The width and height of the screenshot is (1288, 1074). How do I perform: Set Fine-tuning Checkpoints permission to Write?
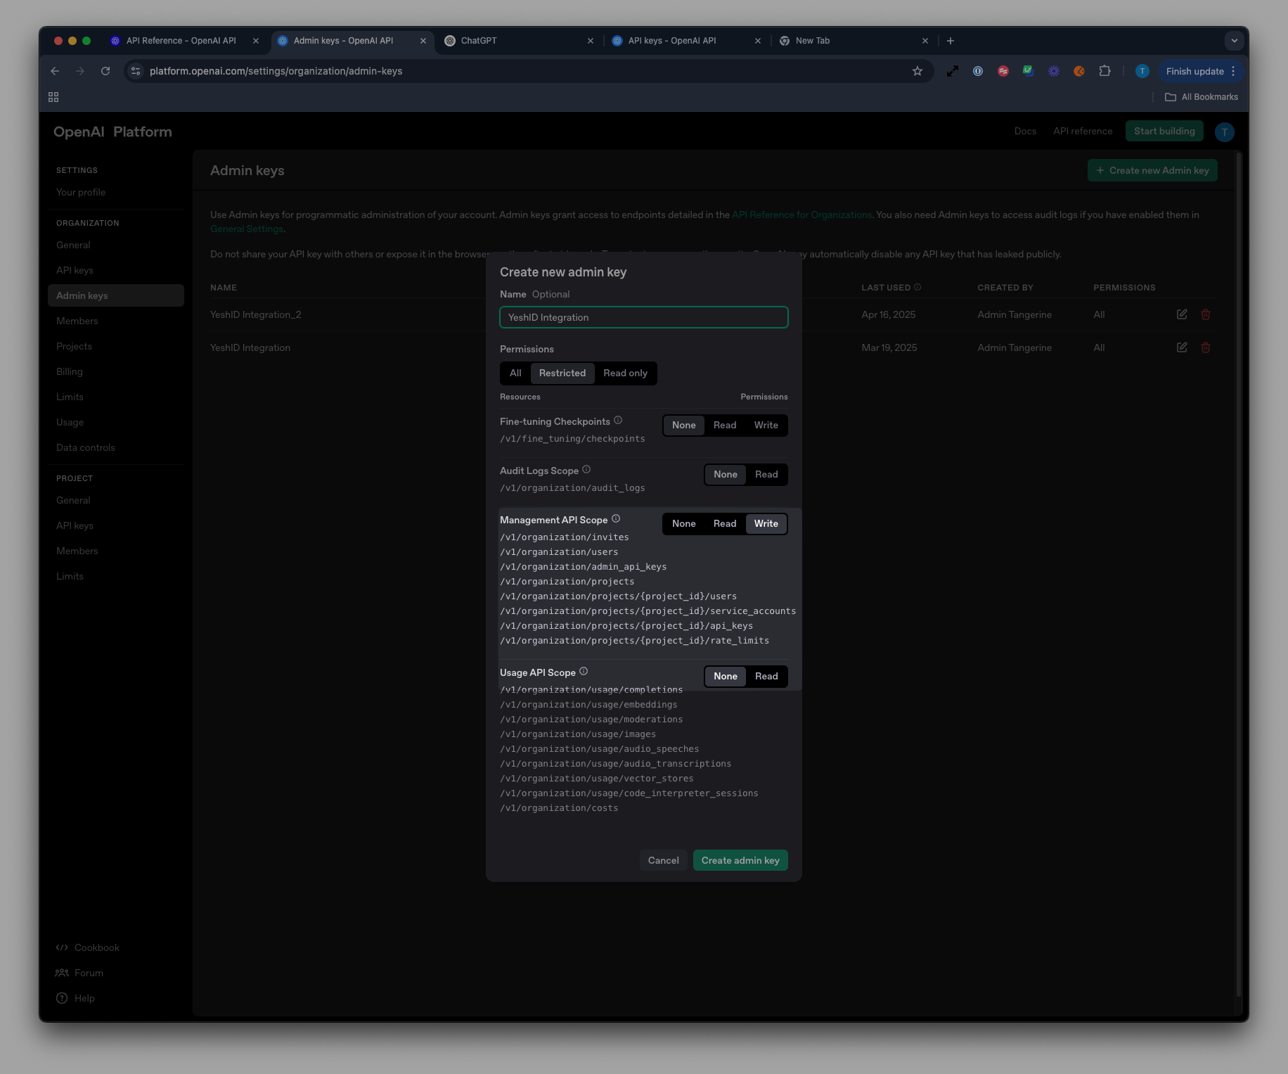(766, 425)
